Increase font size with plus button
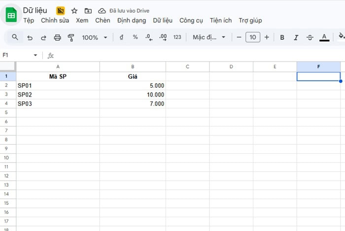Viewport: 345px width, 231px height. point(267,37)
